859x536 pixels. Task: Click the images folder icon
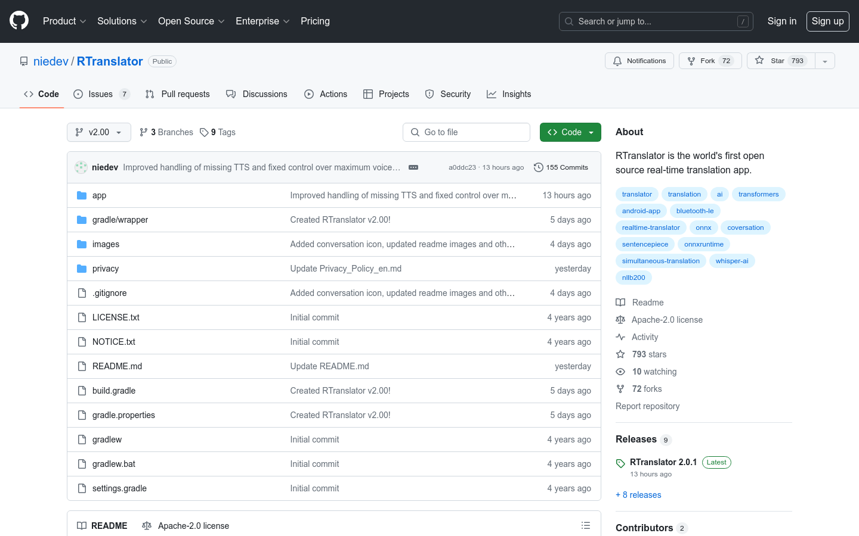click(82, 244)
